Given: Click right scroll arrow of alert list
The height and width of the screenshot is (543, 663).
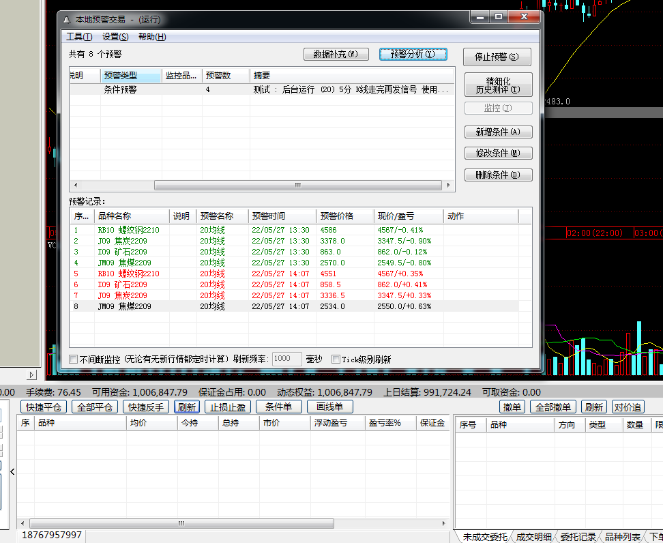Looking at the screenshot, I should click(448, 186).
